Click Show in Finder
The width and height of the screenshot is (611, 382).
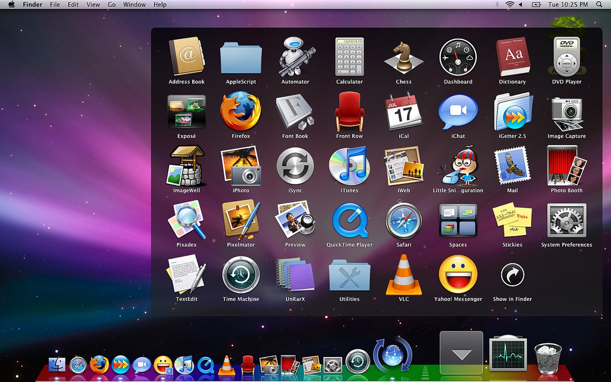[x=513, y=275]
